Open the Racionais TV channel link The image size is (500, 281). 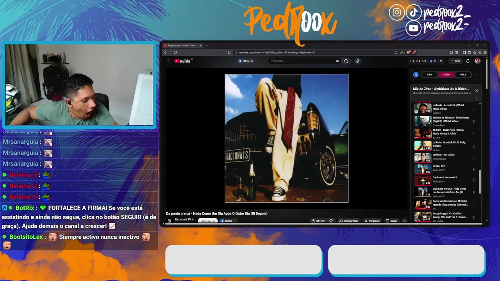point(184,219)
